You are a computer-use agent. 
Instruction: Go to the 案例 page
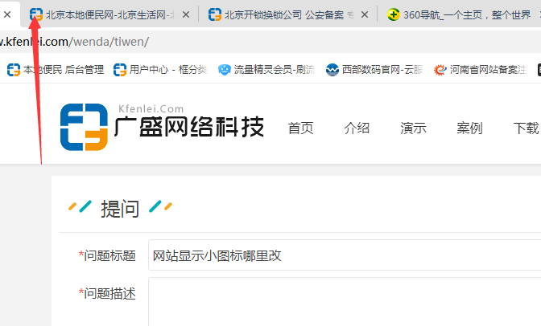[469, 128]
